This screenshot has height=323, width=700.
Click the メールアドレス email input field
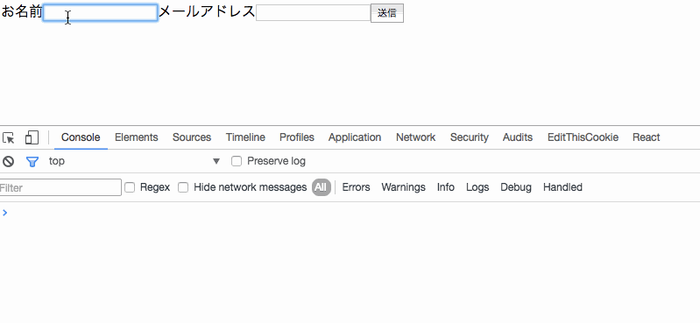click(313, 12)
